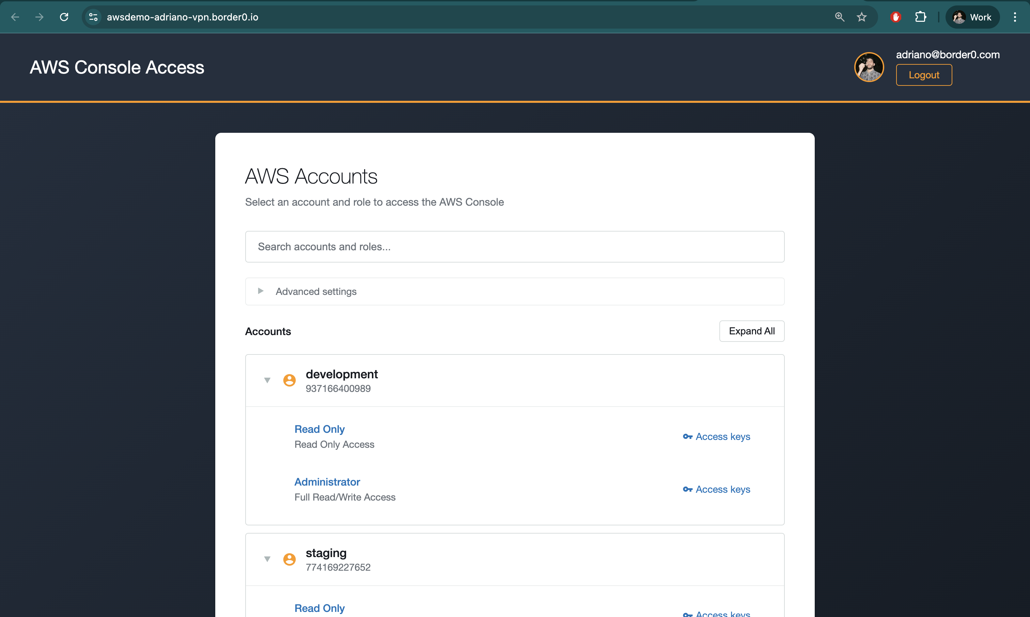Click the Search accounts and roles field
The width and height of the screenshot is (1030, 617).
pos(514,247)
